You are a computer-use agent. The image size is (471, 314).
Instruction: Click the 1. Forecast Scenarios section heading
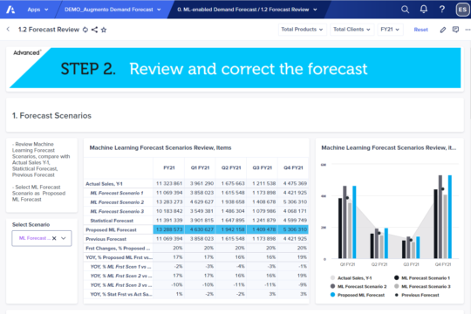point(51,116)
